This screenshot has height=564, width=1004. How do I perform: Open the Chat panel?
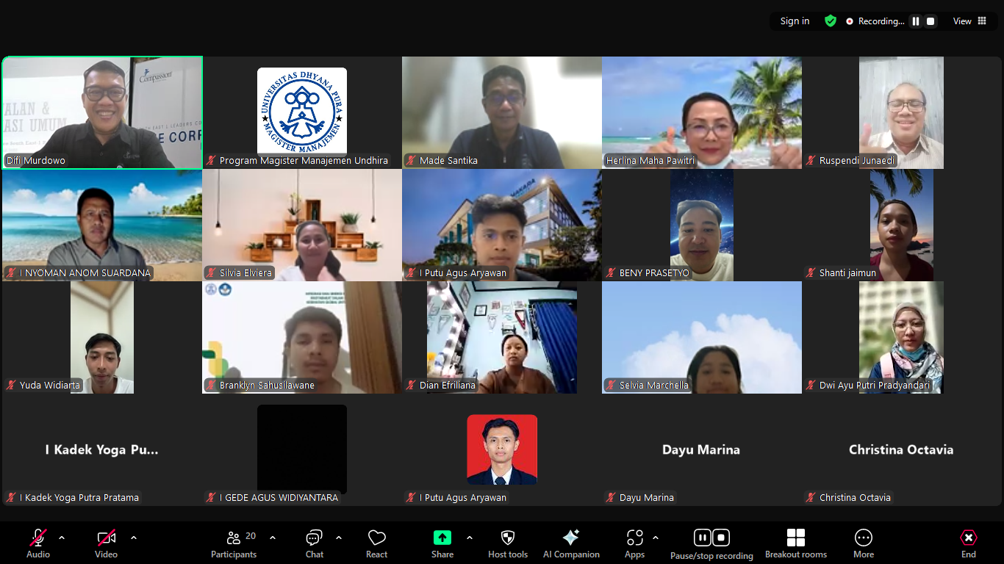click(x=314, y=538)
